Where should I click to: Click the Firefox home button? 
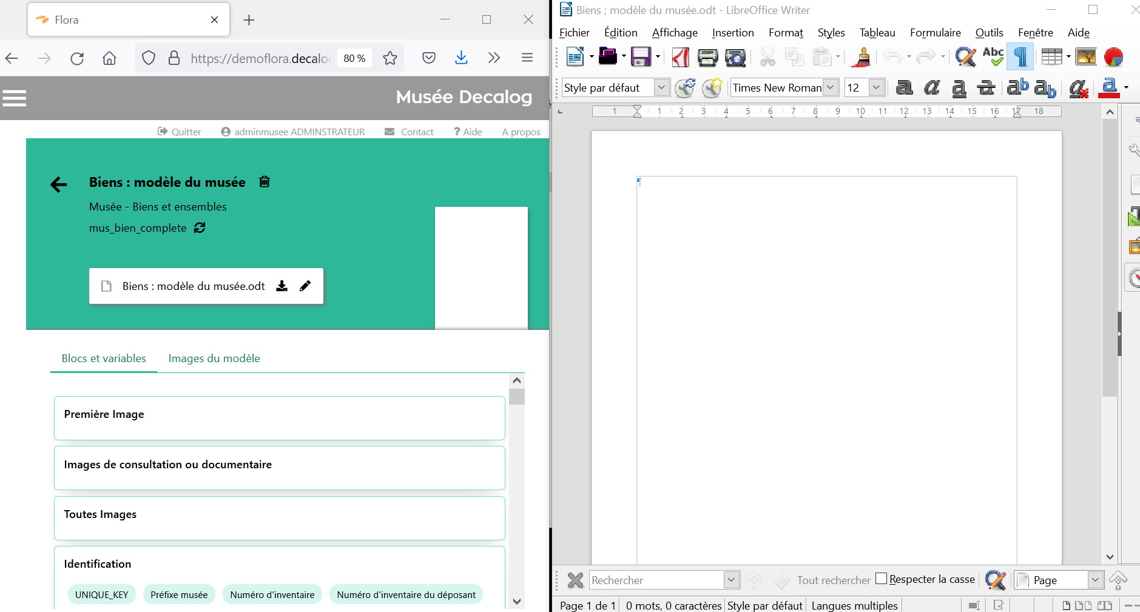tap(109, 58)
